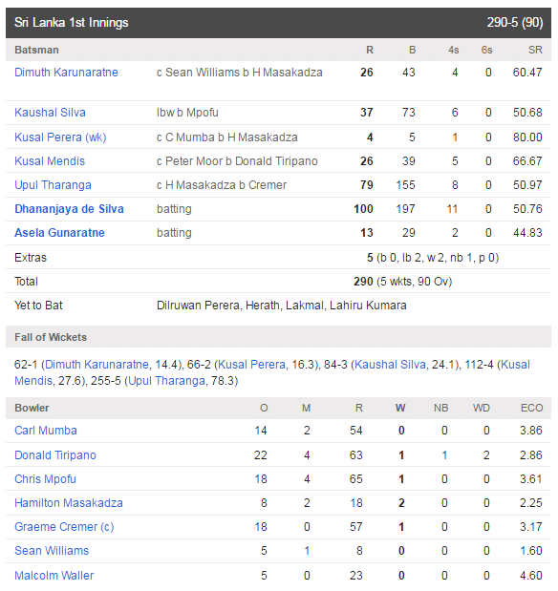Click the Sri Lanka 1st Innings header bar
The image size is (558, 591).
[278, 23]
